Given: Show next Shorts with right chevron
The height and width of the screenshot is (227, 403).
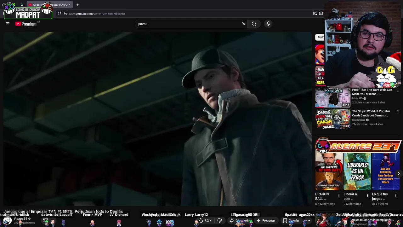Looking at the screenshot, I should coord(399,173).
